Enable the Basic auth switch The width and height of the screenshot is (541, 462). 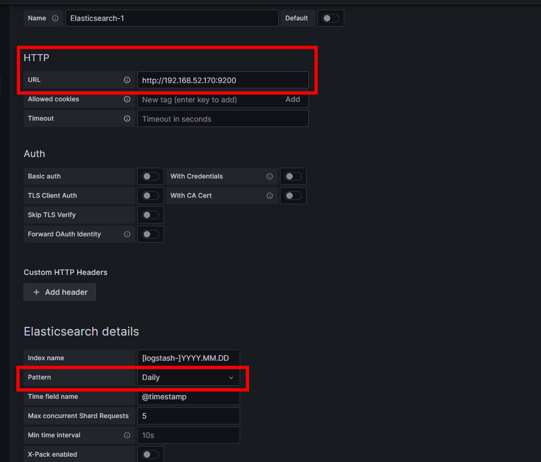pos(151,176)
